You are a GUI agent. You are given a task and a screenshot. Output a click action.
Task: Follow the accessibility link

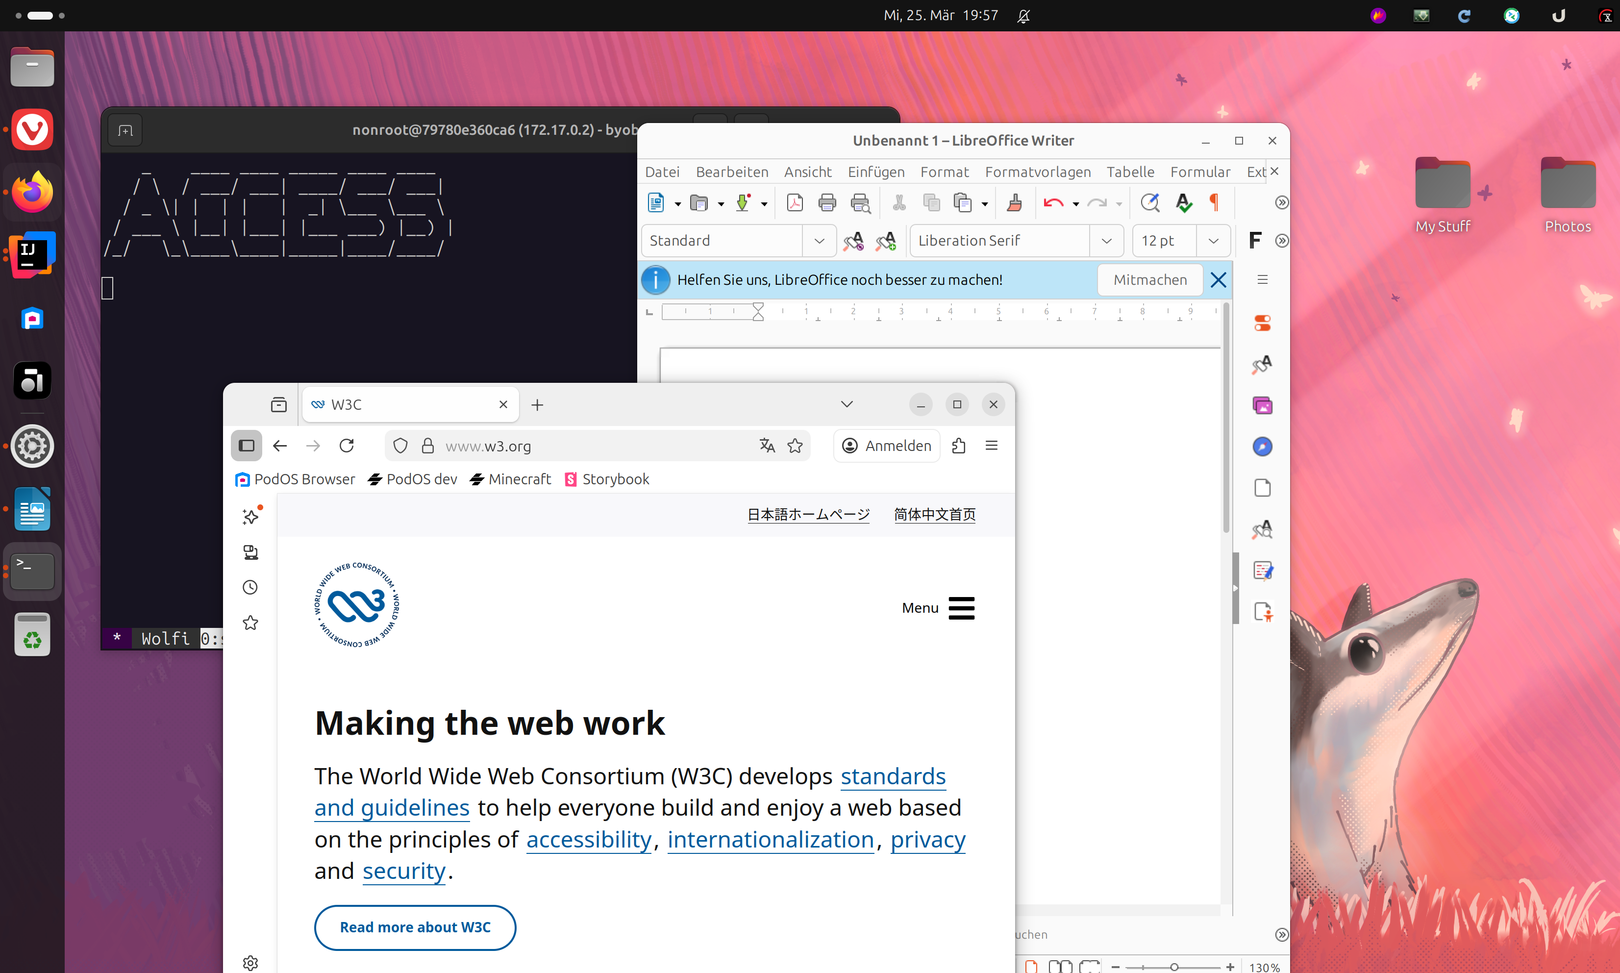click(x=589, y=839)
